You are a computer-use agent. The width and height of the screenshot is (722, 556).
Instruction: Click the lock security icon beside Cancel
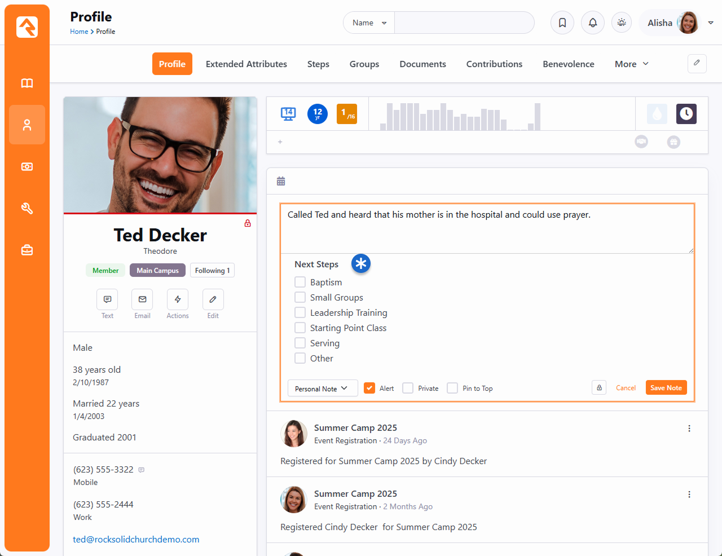[x=599, y=387]
